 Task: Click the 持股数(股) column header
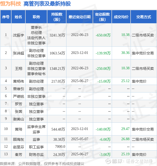(x=57, y=17)
